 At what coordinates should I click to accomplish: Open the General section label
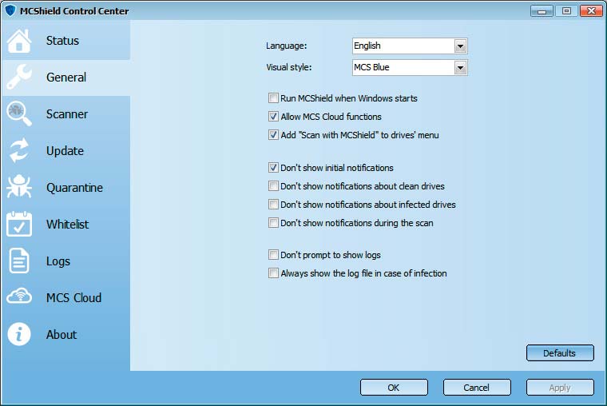[x=66, y=78]
